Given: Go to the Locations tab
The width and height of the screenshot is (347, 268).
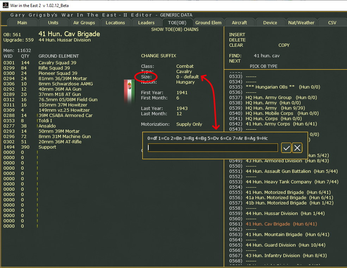Looking at the screenshot, I should pyautogui.click(x=115, y=23).
